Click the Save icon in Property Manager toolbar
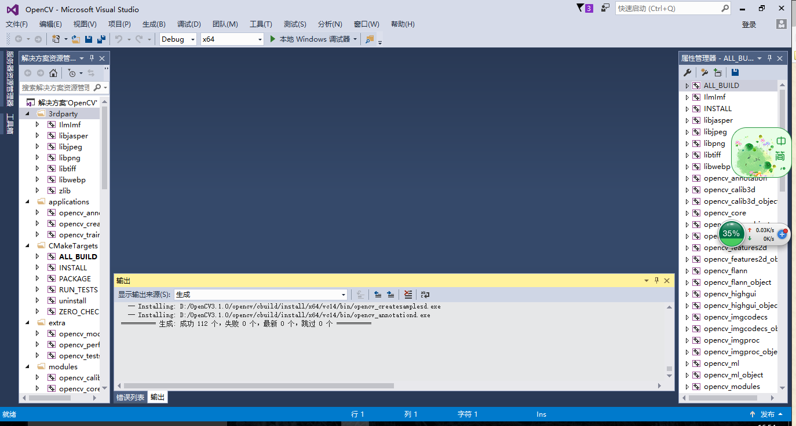The width and height of the screenshot is (796, 426). click(735, 72)
